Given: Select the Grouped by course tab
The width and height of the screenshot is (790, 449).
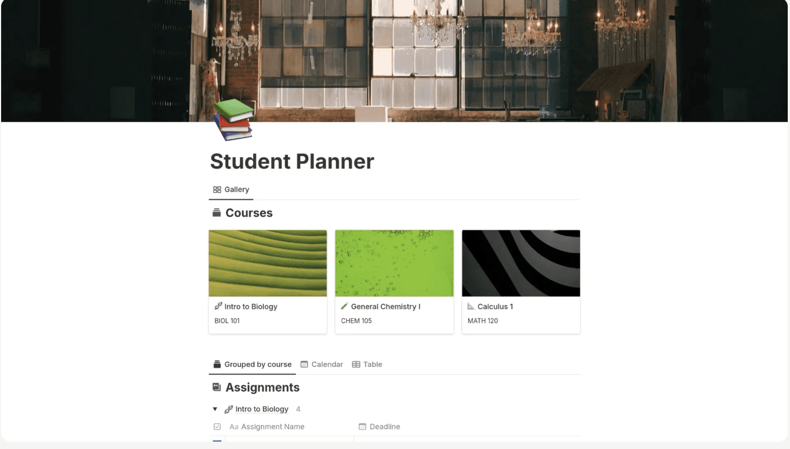Looking at the screenshot, I should click(253, 364).
